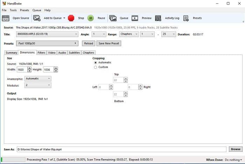Click the Stop label in toolbar
The image size is (245, 164).
[x=81, y=18]
